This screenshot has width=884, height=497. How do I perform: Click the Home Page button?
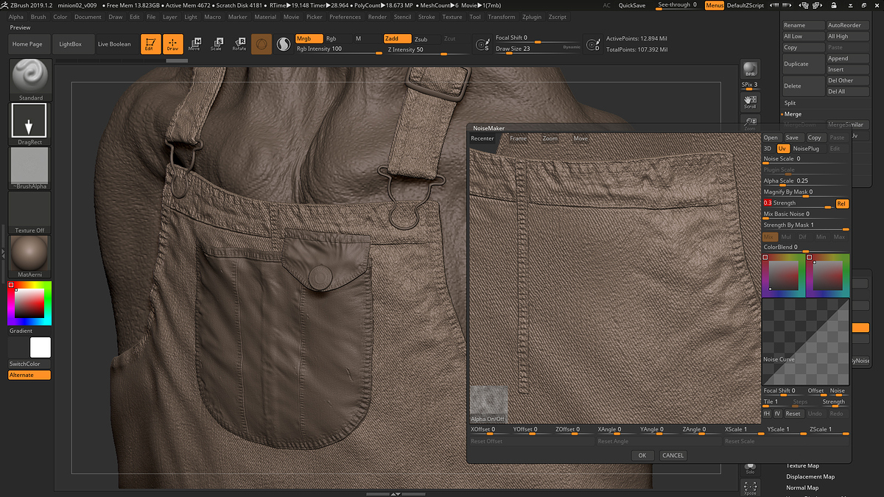[x=28, y=44]
